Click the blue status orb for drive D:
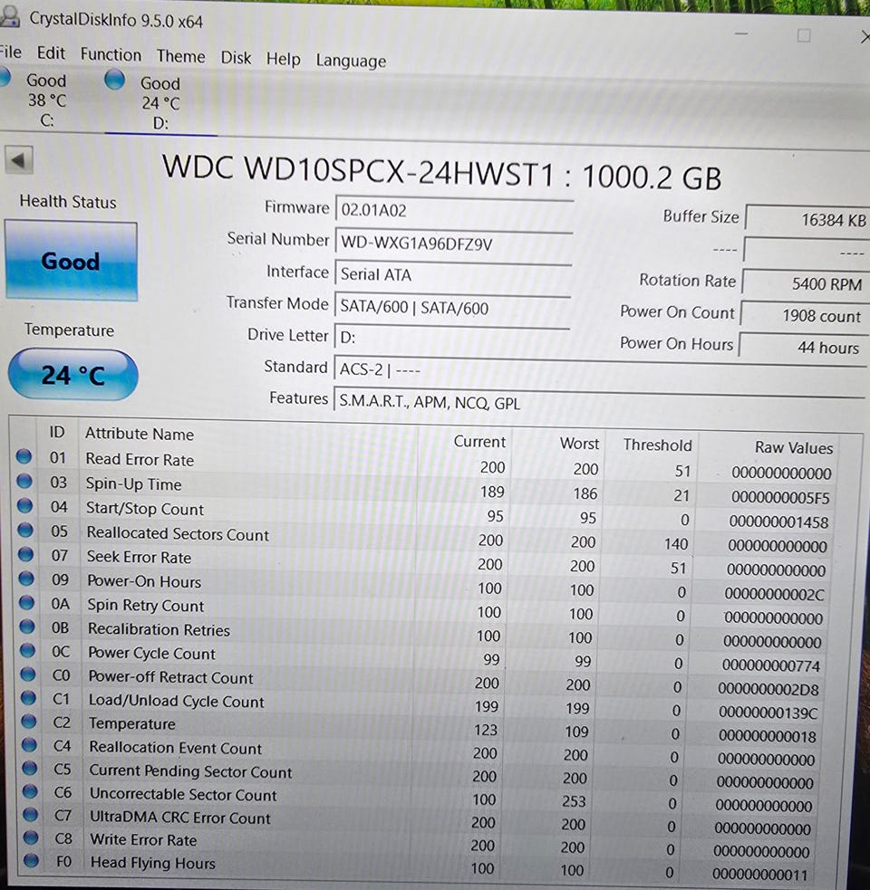Image resolution: width=870 pixels, height=890 pixels. point(115,80)
